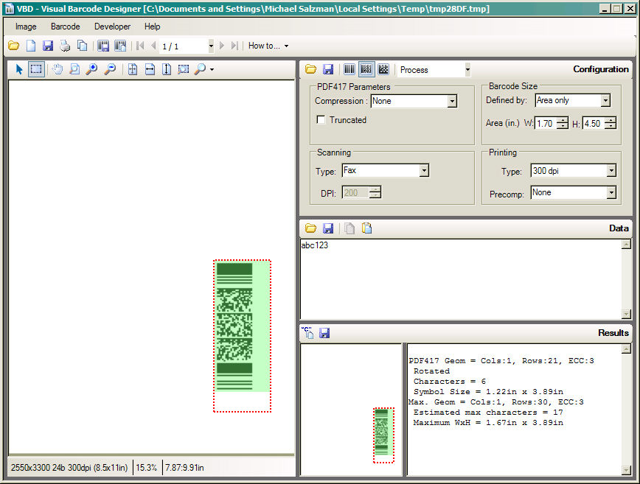
Task: Select Data Matrix barcode type icon
Action: [x=383, y=69]
